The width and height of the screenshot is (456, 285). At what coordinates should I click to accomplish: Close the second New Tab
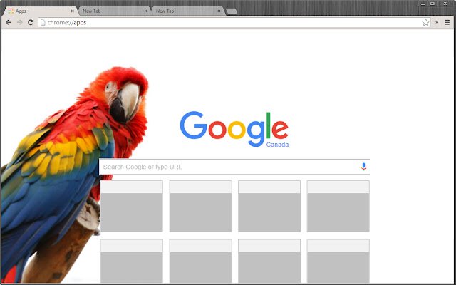pos(219,11)
